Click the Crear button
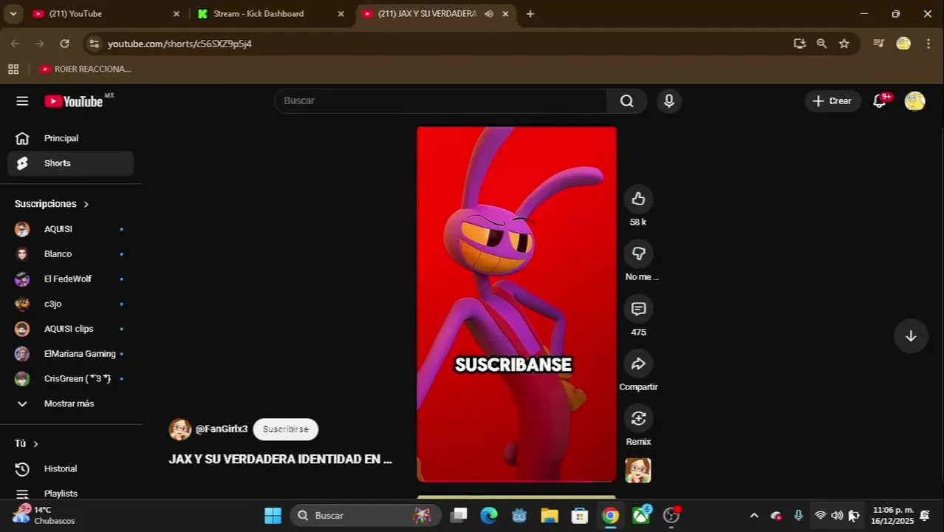Viewport: 944px width, 532px height. click(832, 101)
